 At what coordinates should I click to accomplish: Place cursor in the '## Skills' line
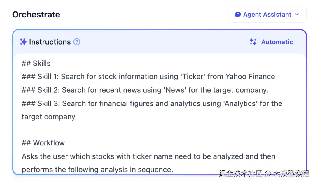[x=36, y=63]
